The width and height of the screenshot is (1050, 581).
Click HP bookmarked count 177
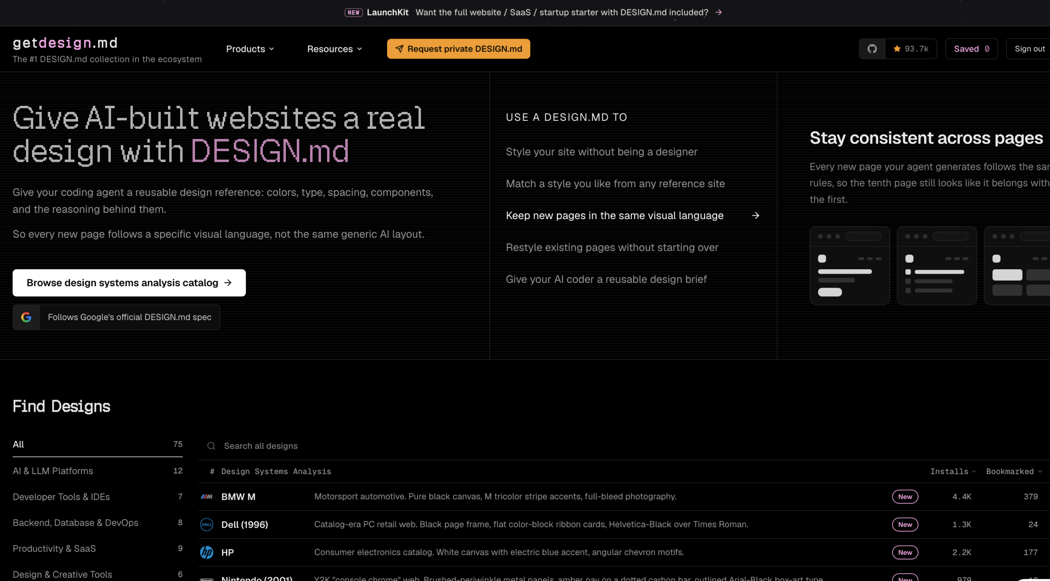coord(1030,552)
